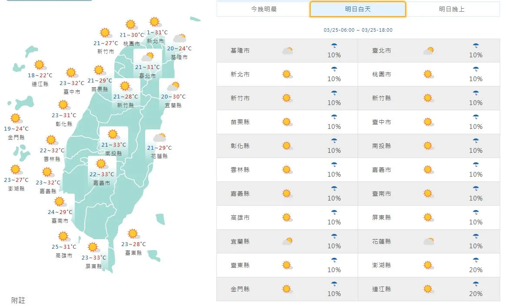Click 臺南市 name in the forecast table
Screen dimensions: 505x306
click(x=381, y=194)
